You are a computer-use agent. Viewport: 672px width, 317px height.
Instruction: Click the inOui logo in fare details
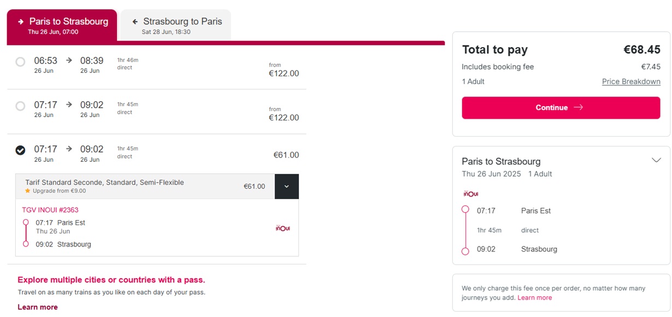click(x=282, y=227)
